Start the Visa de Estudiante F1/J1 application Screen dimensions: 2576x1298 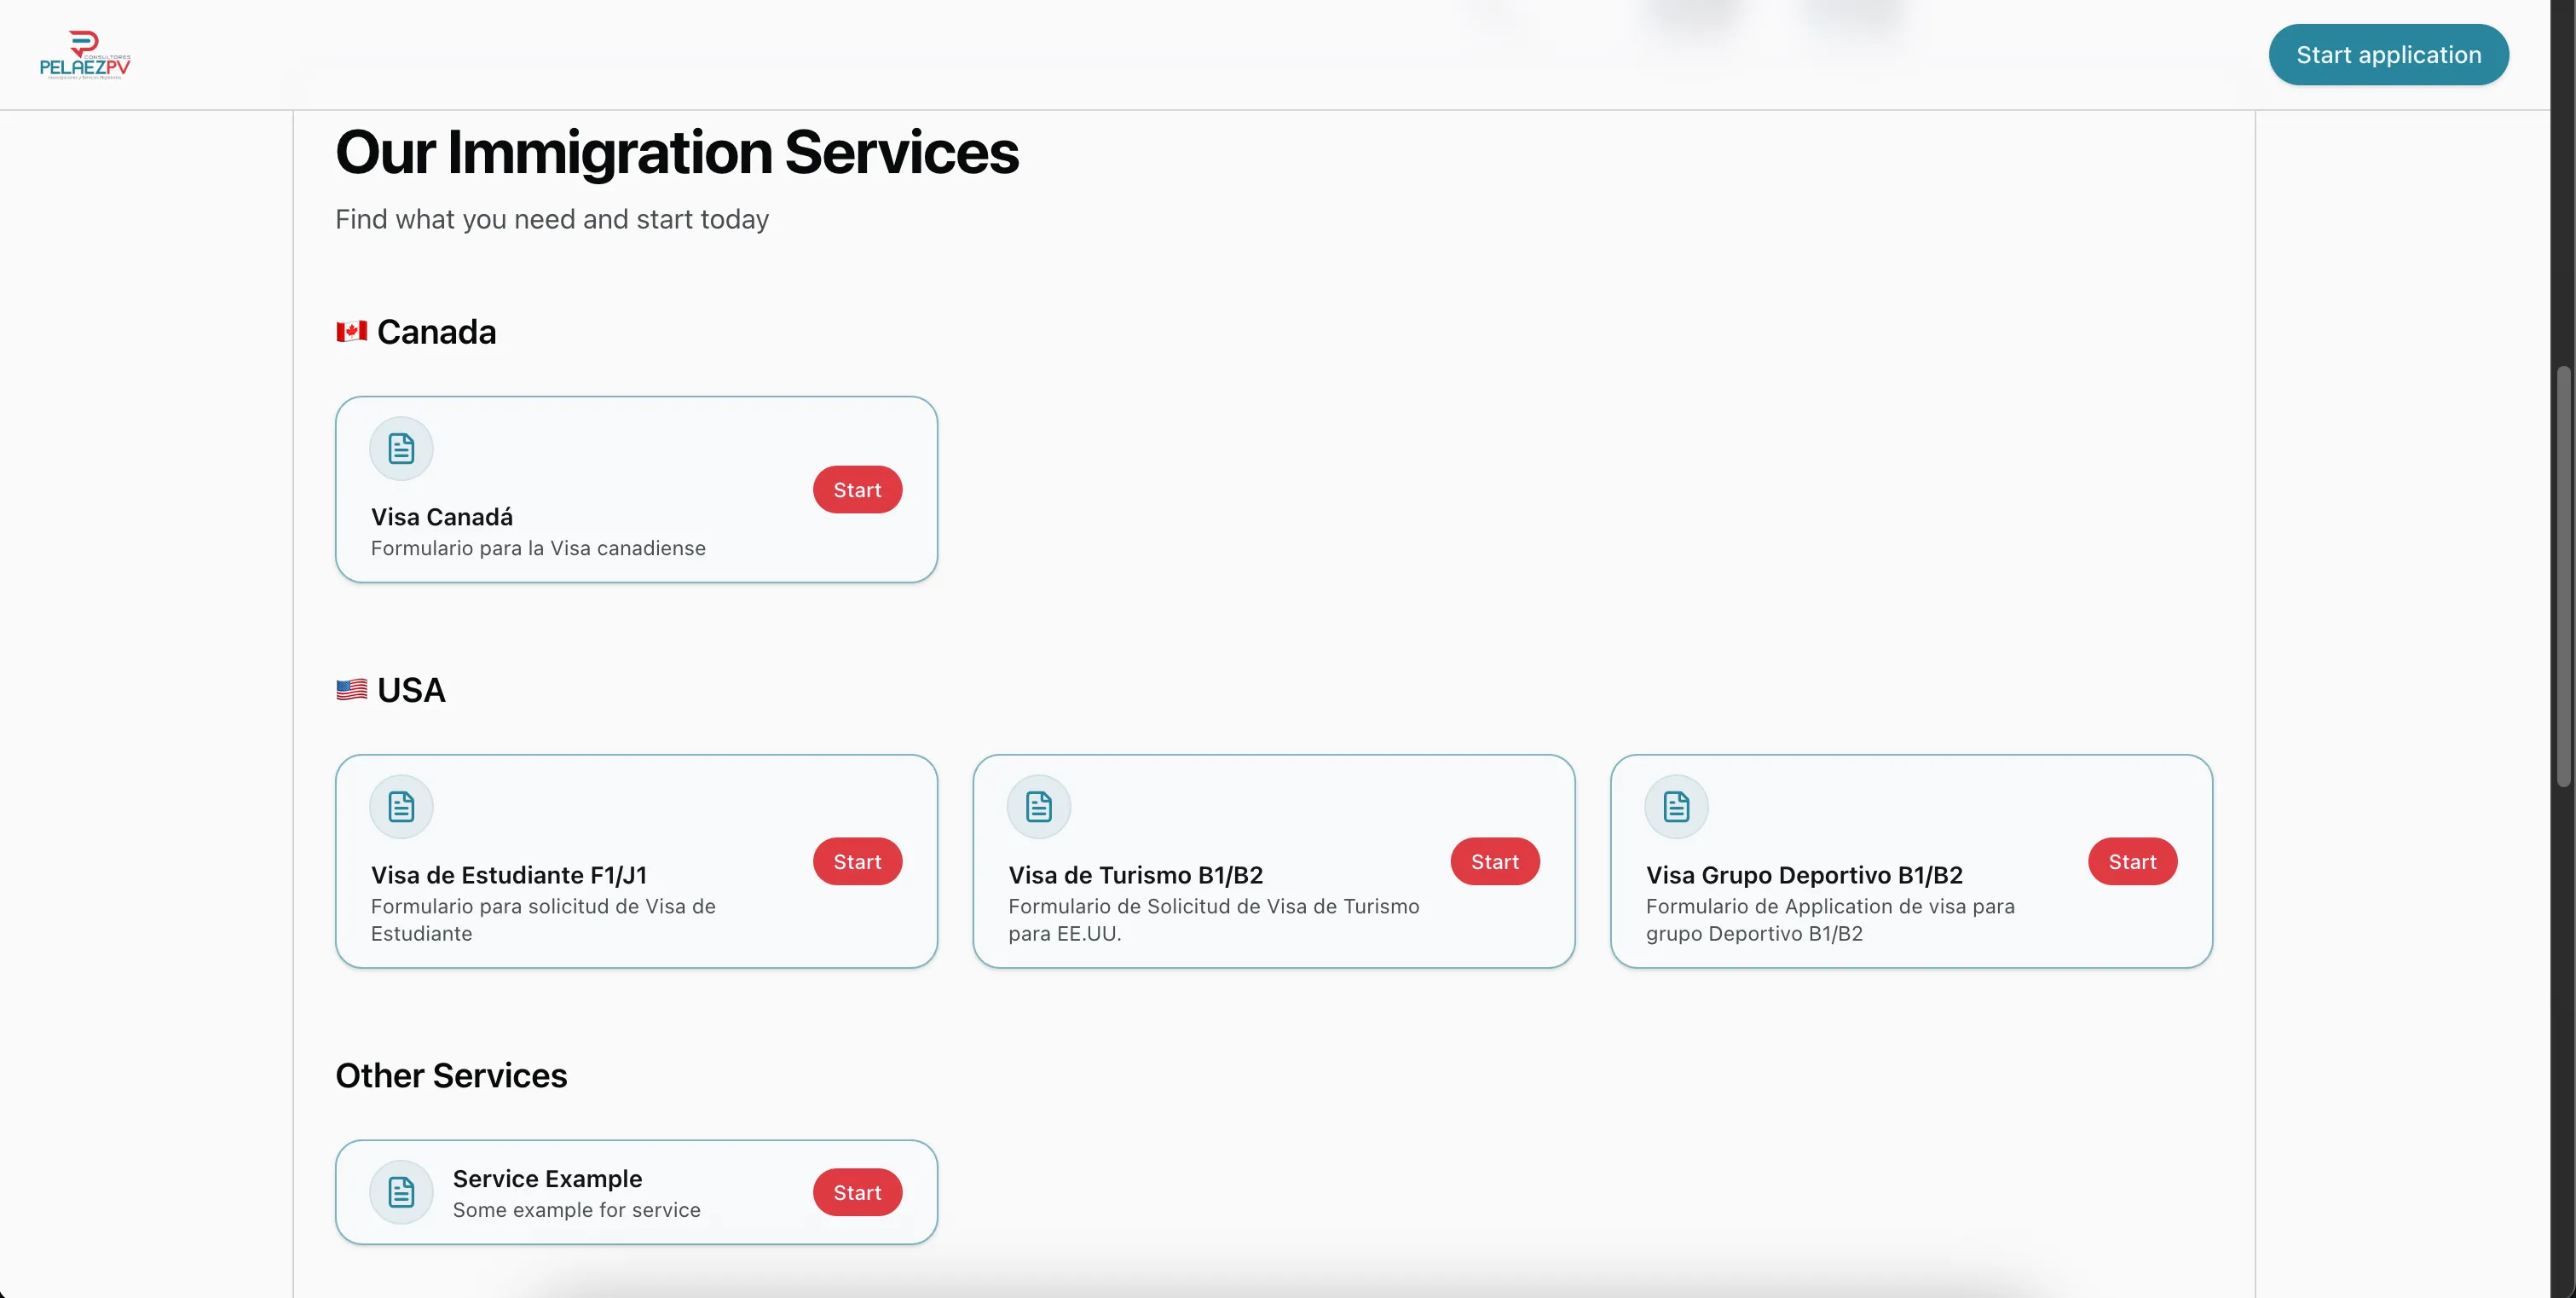coord(856,861)
